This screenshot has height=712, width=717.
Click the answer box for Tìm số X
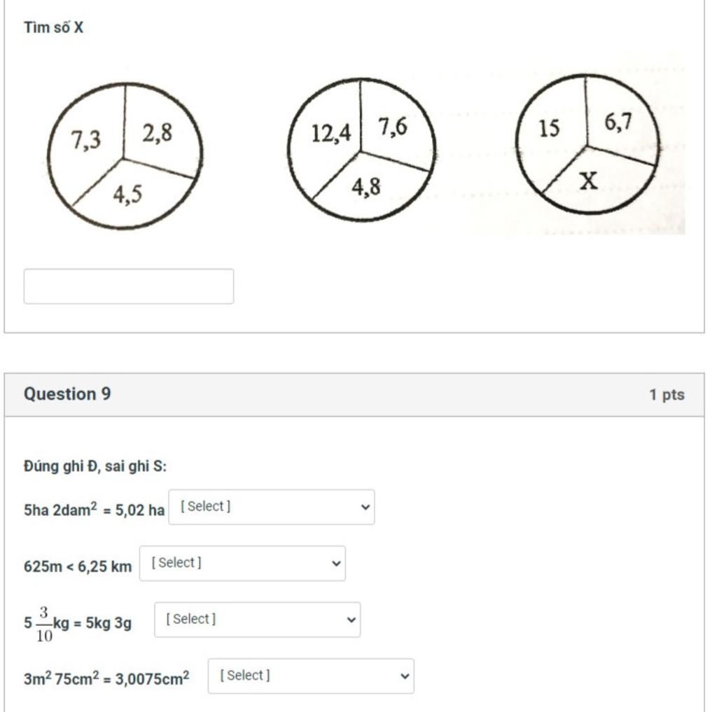tap(129, 286)
